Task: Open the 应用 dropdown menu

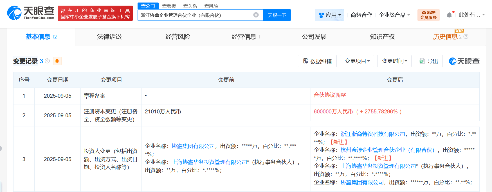Action: 329,15
